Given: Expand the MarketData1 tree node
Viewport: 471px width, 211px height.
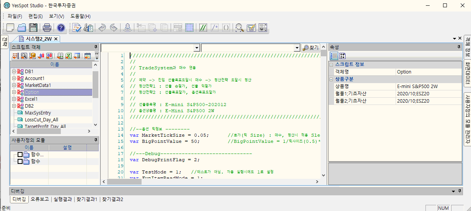Looking at the screenshot, I should 14,85.
